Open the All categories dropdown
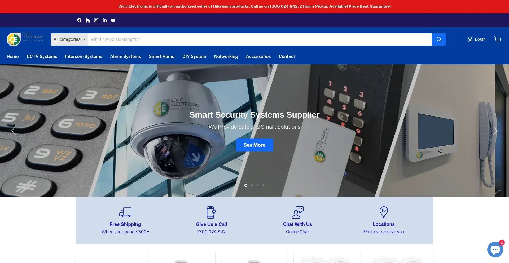509x263 pixels. (69, 39)
